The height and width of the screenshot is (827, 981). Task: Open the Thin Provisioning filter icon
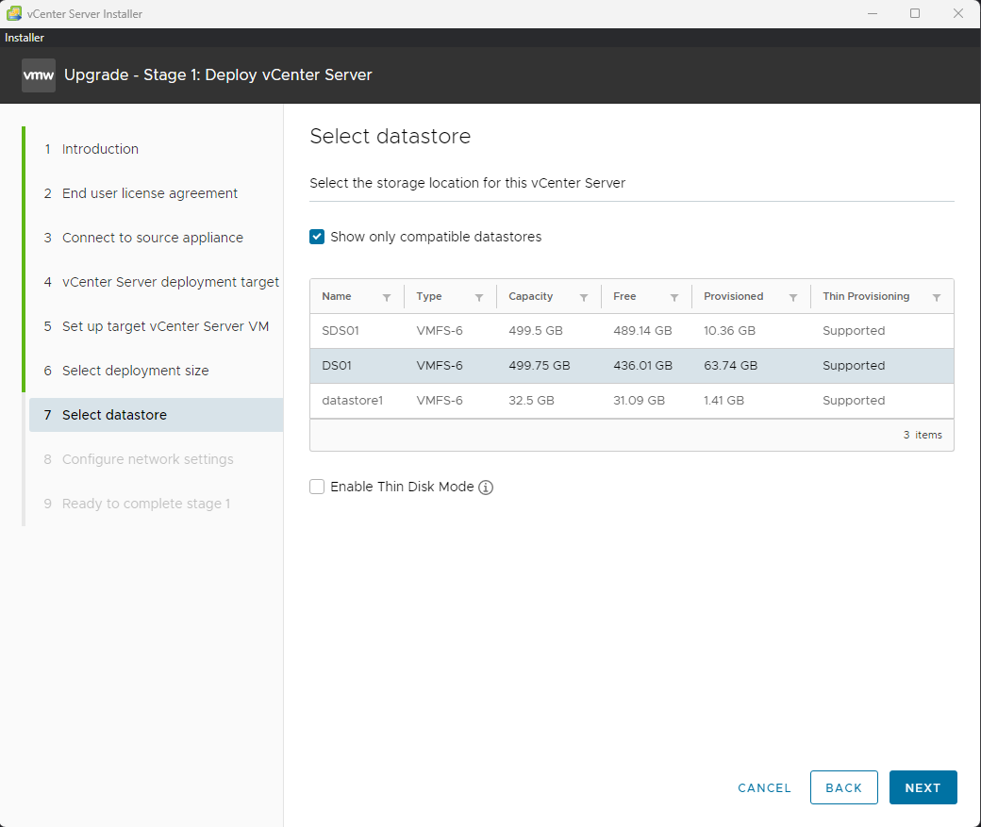click(937, 297)
